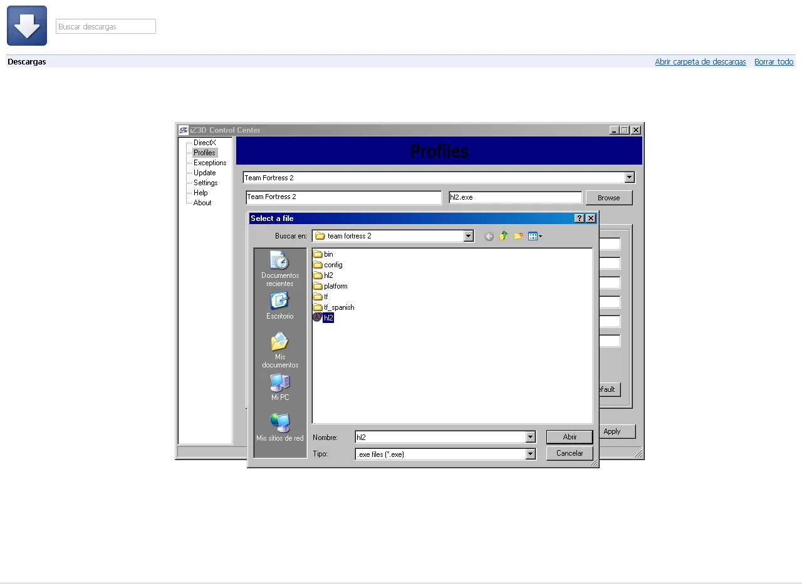Select DirectX in the iZ3D sidebar

[x=204, y=143]
